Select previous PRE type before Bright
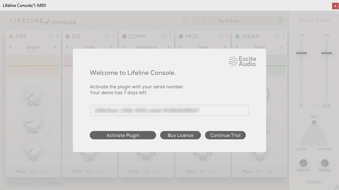The height and width of the screenshot is (190, 339). click(11, 47)
